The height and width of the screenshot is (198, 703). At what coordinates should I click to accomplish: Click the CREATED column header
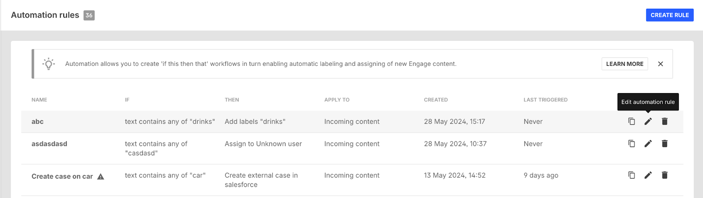click(435, 100)
